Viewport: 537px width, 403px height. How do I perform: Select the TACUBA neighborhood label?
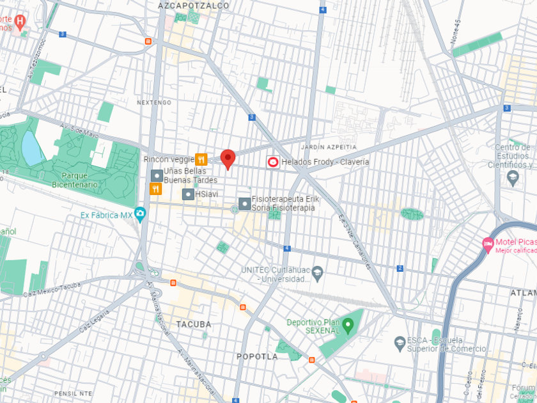pos(194,324)
